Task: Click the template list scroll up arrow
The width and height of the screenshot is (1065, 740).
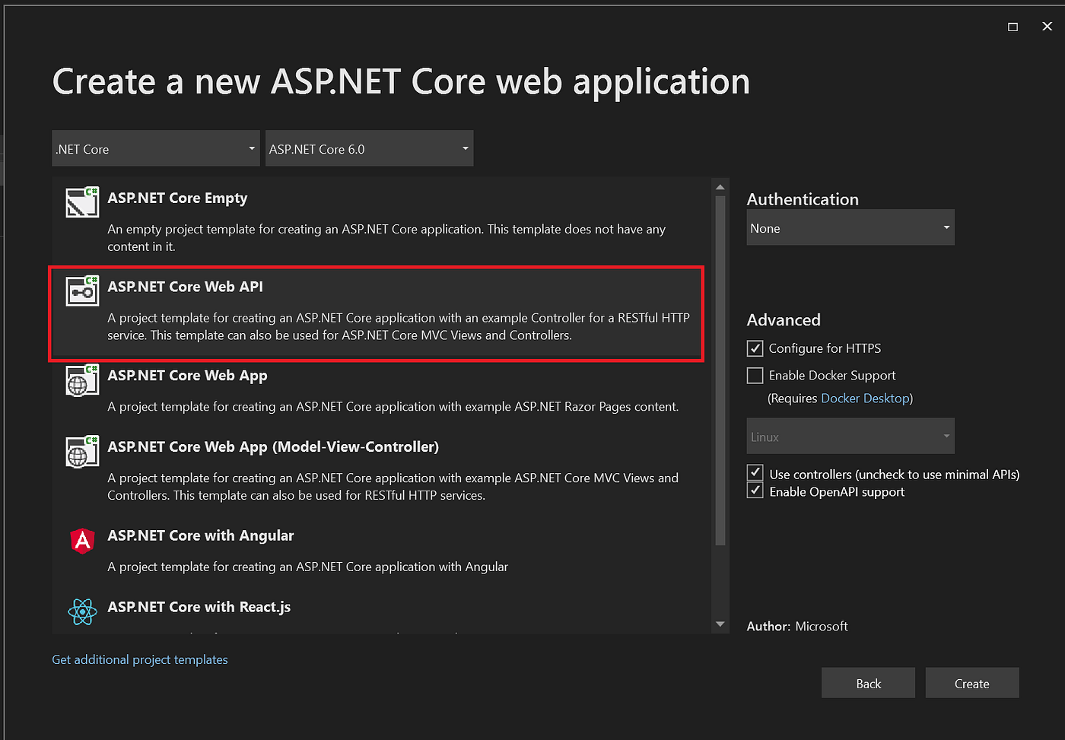Action: coord(720,187)
